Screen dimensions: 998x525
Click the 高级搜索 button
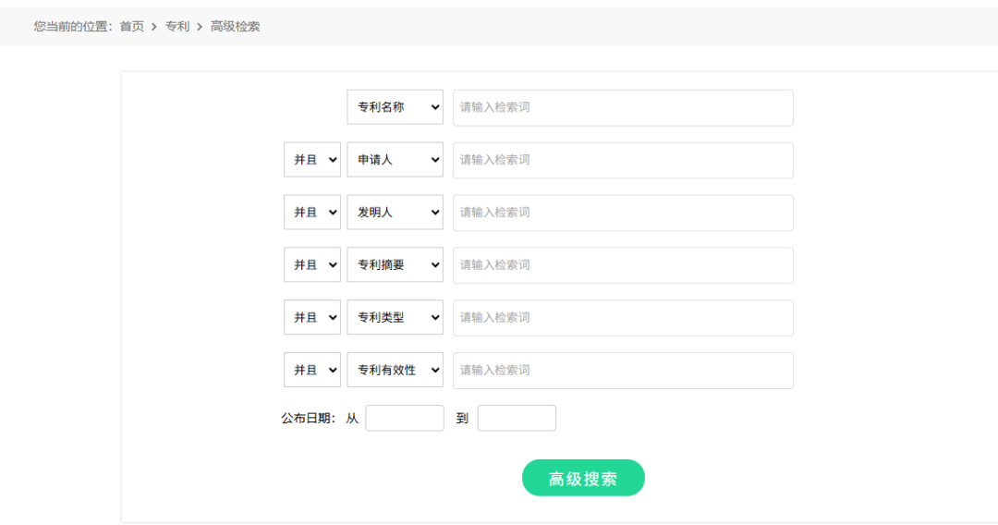tap(583, 478)
